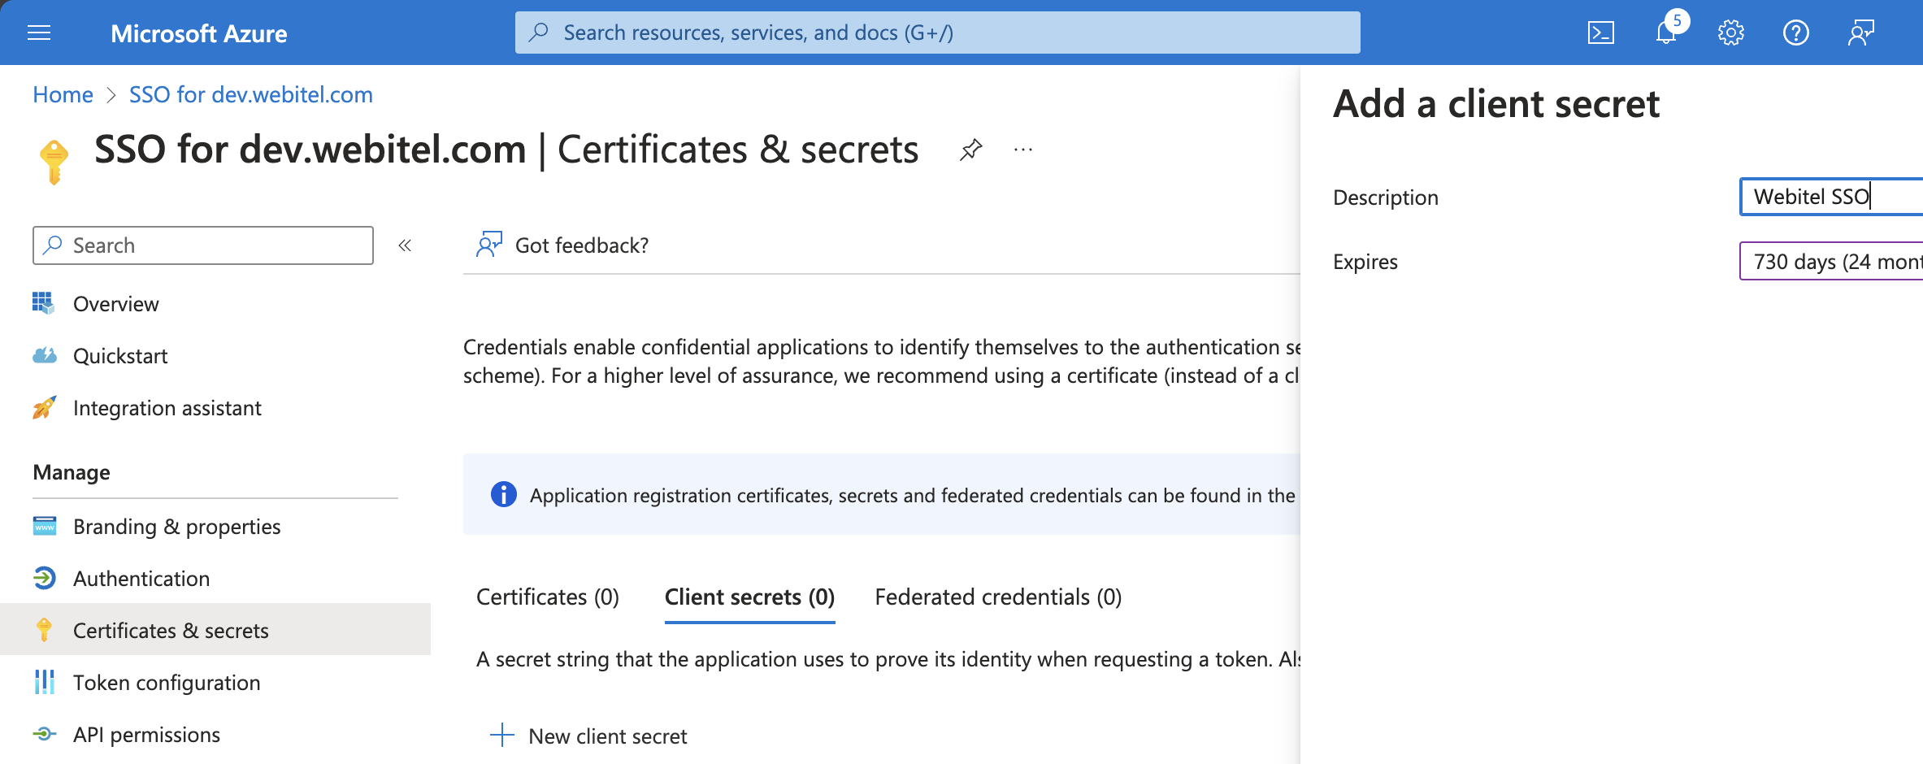Click the large key icon beside title
The width and height of the screenshot is (1923, 764).
click(x=54, y=162)
